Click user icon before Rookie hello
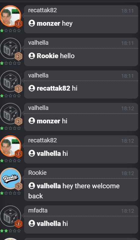140x240 pixels. (x=32, y=56)
